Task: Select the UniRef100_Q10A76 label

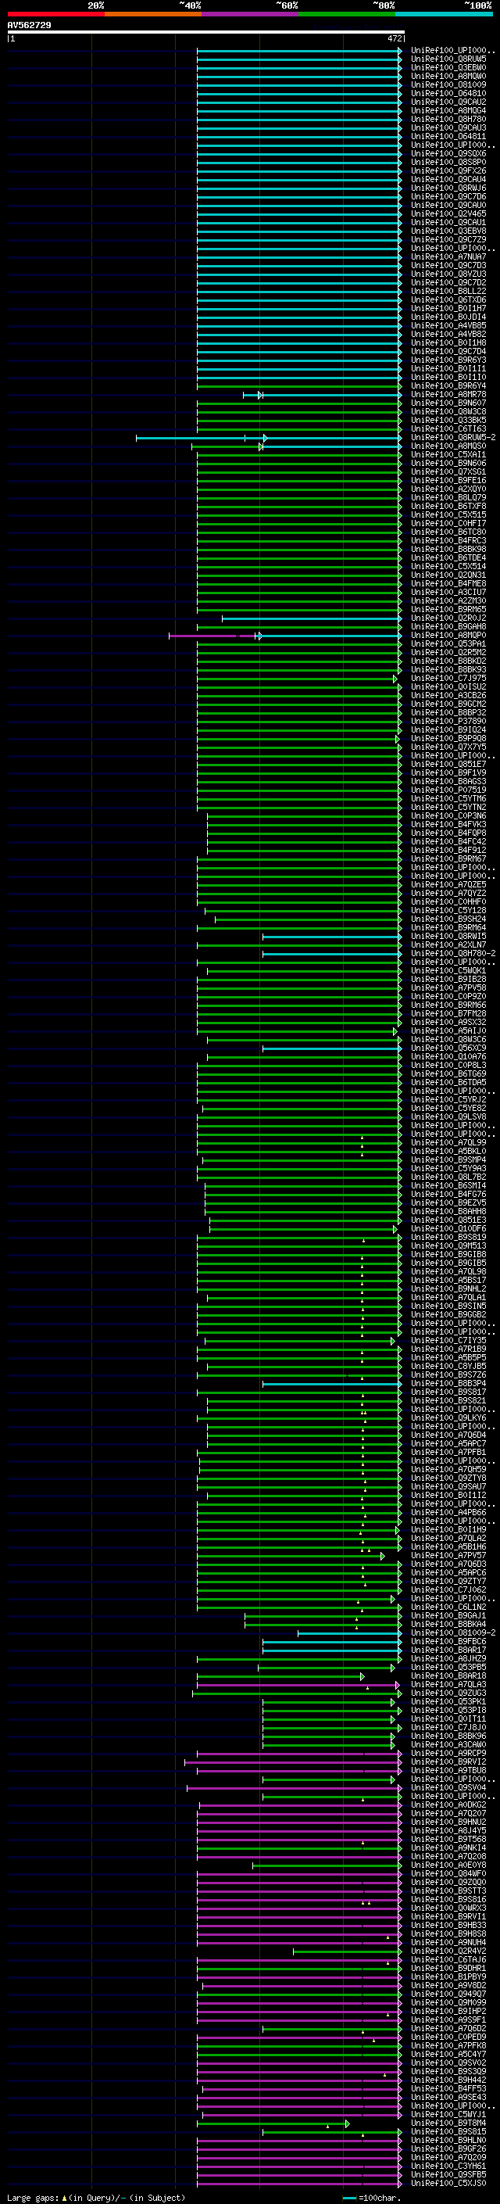Action: [448, 1057]
